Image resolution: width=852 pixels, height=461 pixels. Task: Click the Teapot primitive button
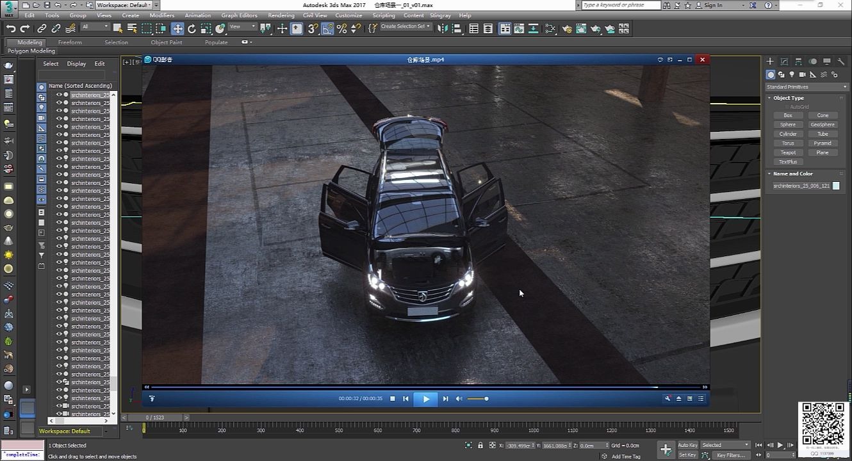[x=788, y=152]
